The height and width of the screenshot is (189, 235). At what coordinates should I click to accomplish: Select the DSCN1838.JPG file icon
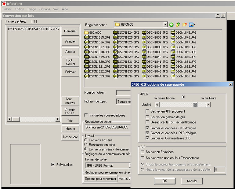pos(144,47)
